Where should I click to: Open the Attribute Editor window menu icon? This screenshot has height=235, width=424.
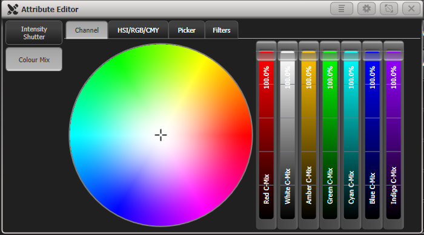coord(342,9)
